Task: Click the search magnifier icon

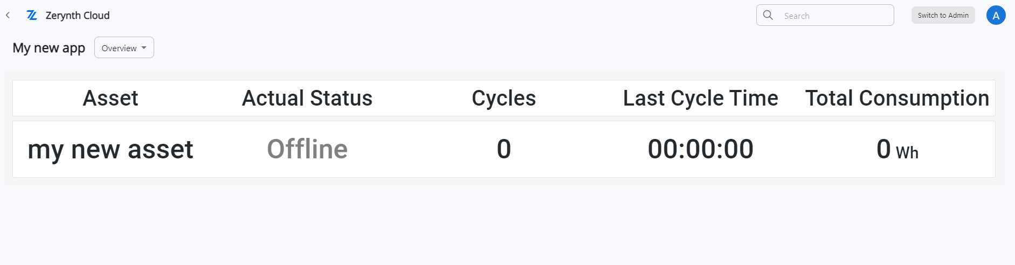Action: coord(768,15)
